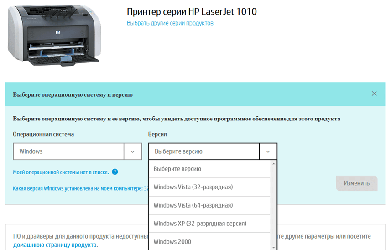Click the version list scrollbar up arrow
The height and width of the screenshot is (250, 386).
(274, 163)
